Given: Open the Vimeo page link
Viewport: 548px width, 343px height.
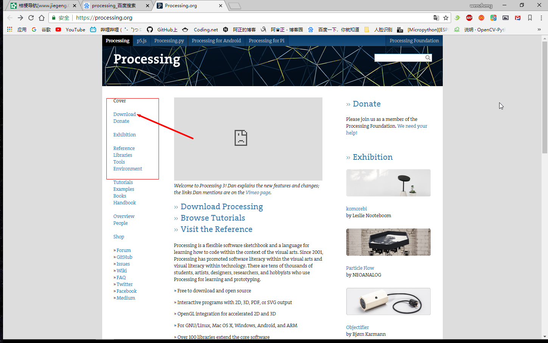Looking at the screenshot, I should point(258,193).
